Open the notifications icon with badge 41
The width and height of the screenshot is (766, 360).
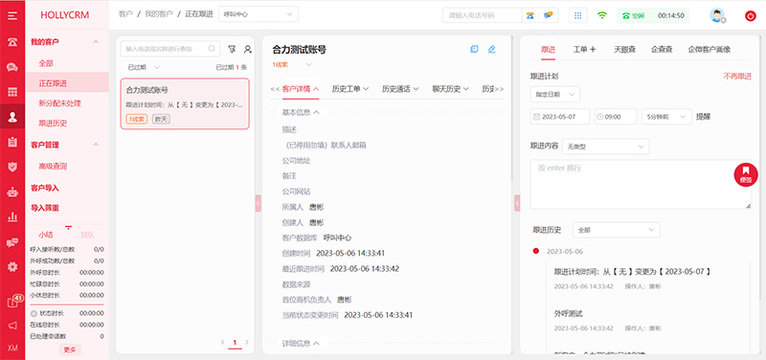[x=14, y=302]
